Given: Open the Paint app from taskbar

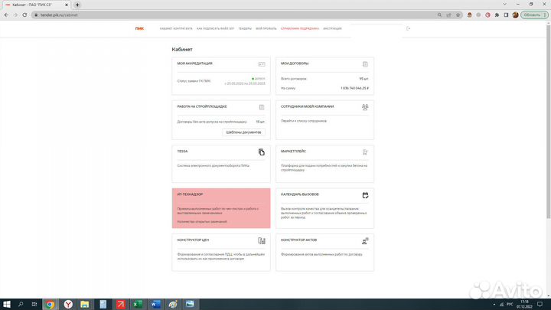Looking at the screenshot, I should [x=172, y=305].
